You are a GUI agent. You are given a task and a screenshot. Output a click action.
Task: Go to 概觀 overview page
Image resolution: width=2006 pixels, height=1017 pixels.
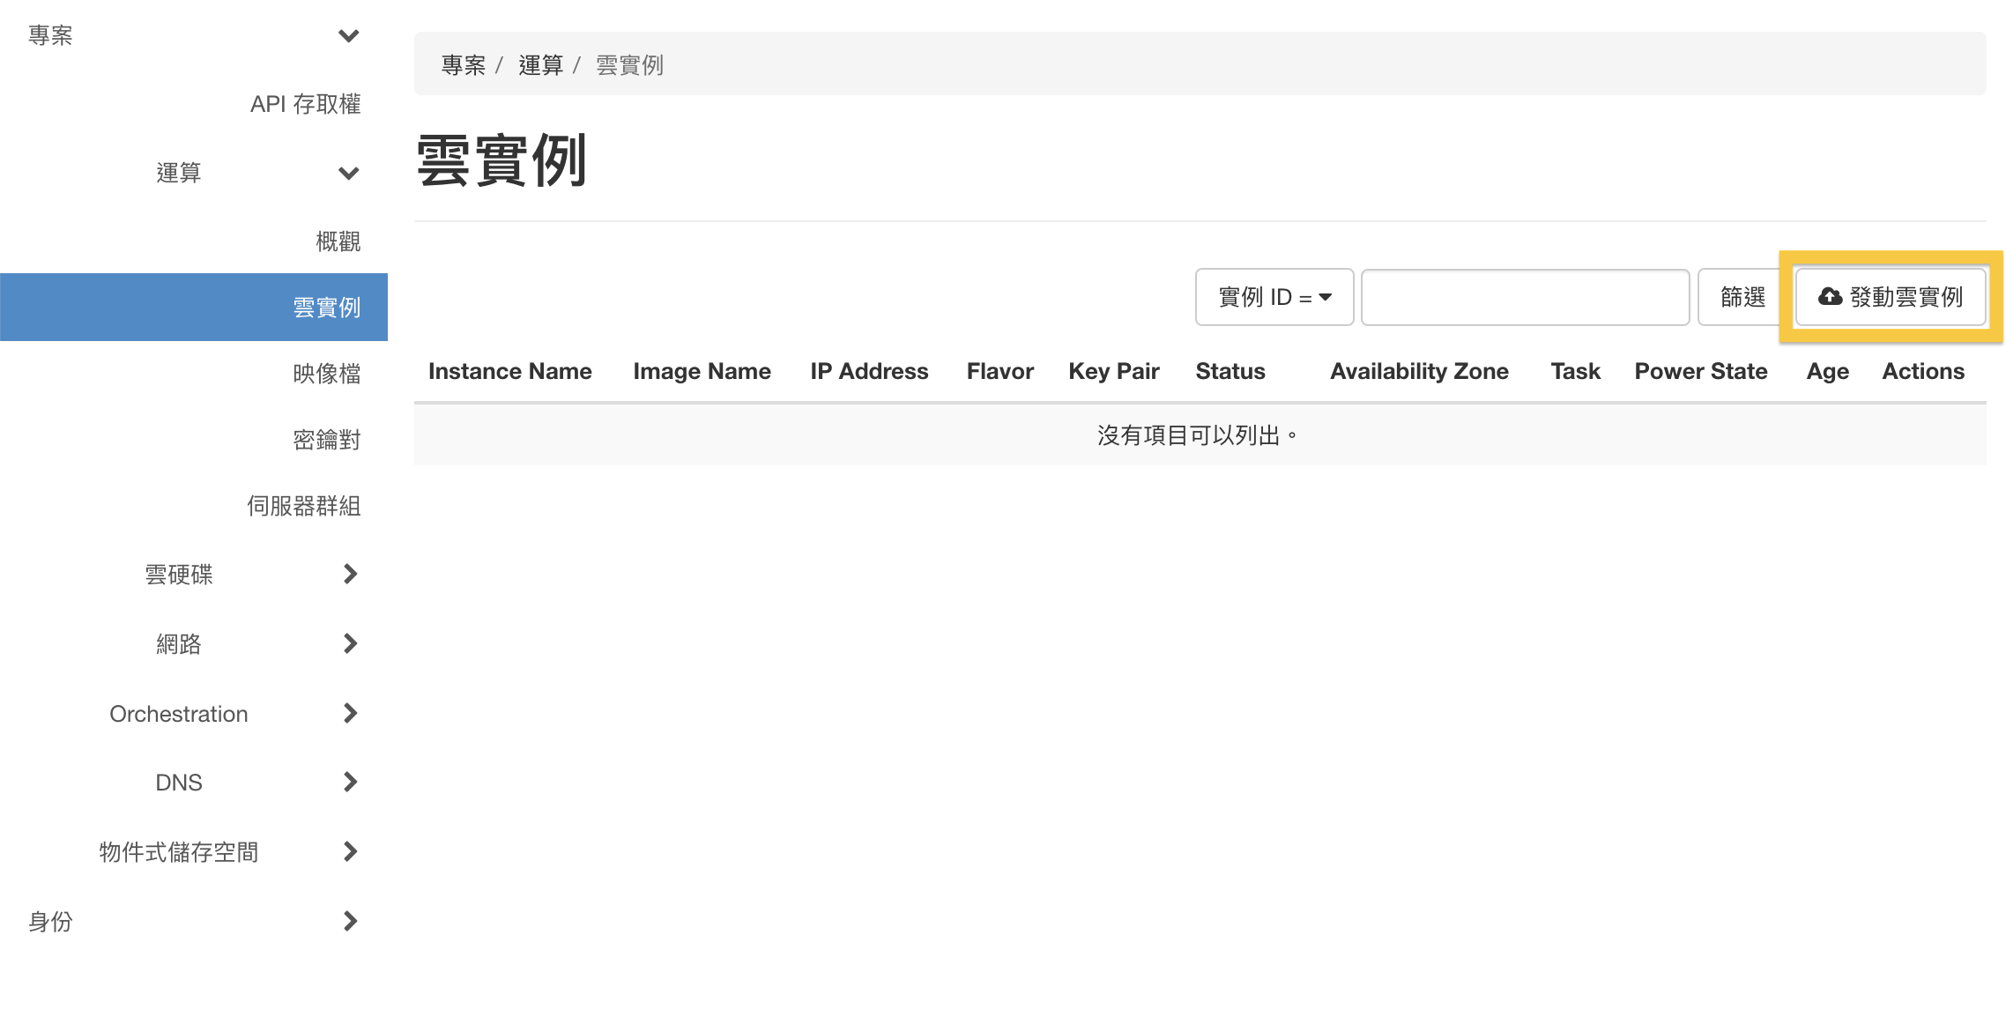coord(338,241)
